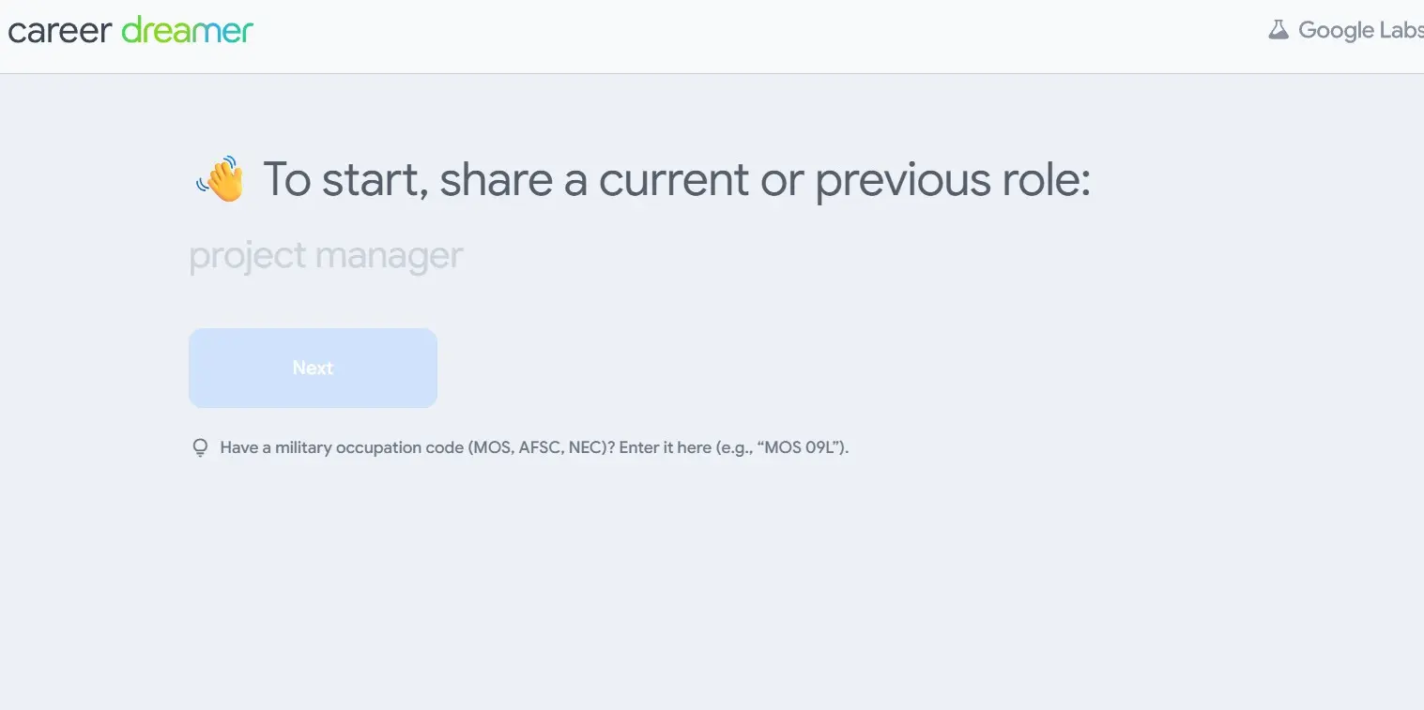Click 'To start,' at the heading beginning
Image resolution: width=1424 pixels, height=710 pixels.
(346, 179)
